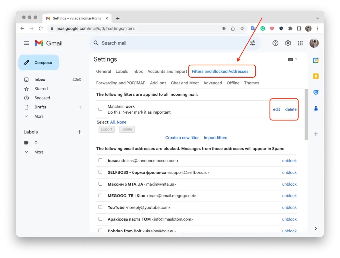
Task: Reload the page
Action: point(41,29)
